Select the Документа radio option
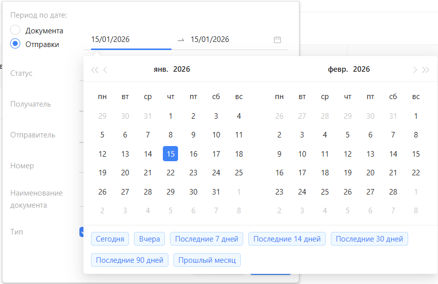Viewport: 438px width, 284px height. [x=15, y=30]
